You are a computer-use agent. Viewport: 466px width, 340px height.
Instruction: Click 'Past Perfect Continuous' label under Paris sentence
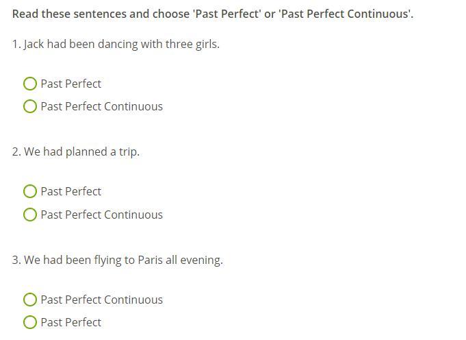[x=101, y=300]
